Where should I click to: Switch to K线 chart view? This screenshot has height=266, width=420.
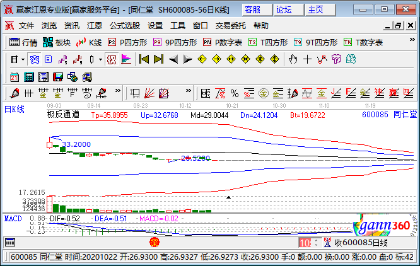click(89, 42)
